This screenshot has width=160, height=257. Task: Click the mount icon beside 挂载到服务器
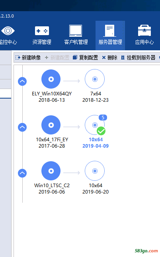pyautogui.click(x=123, y=57)
